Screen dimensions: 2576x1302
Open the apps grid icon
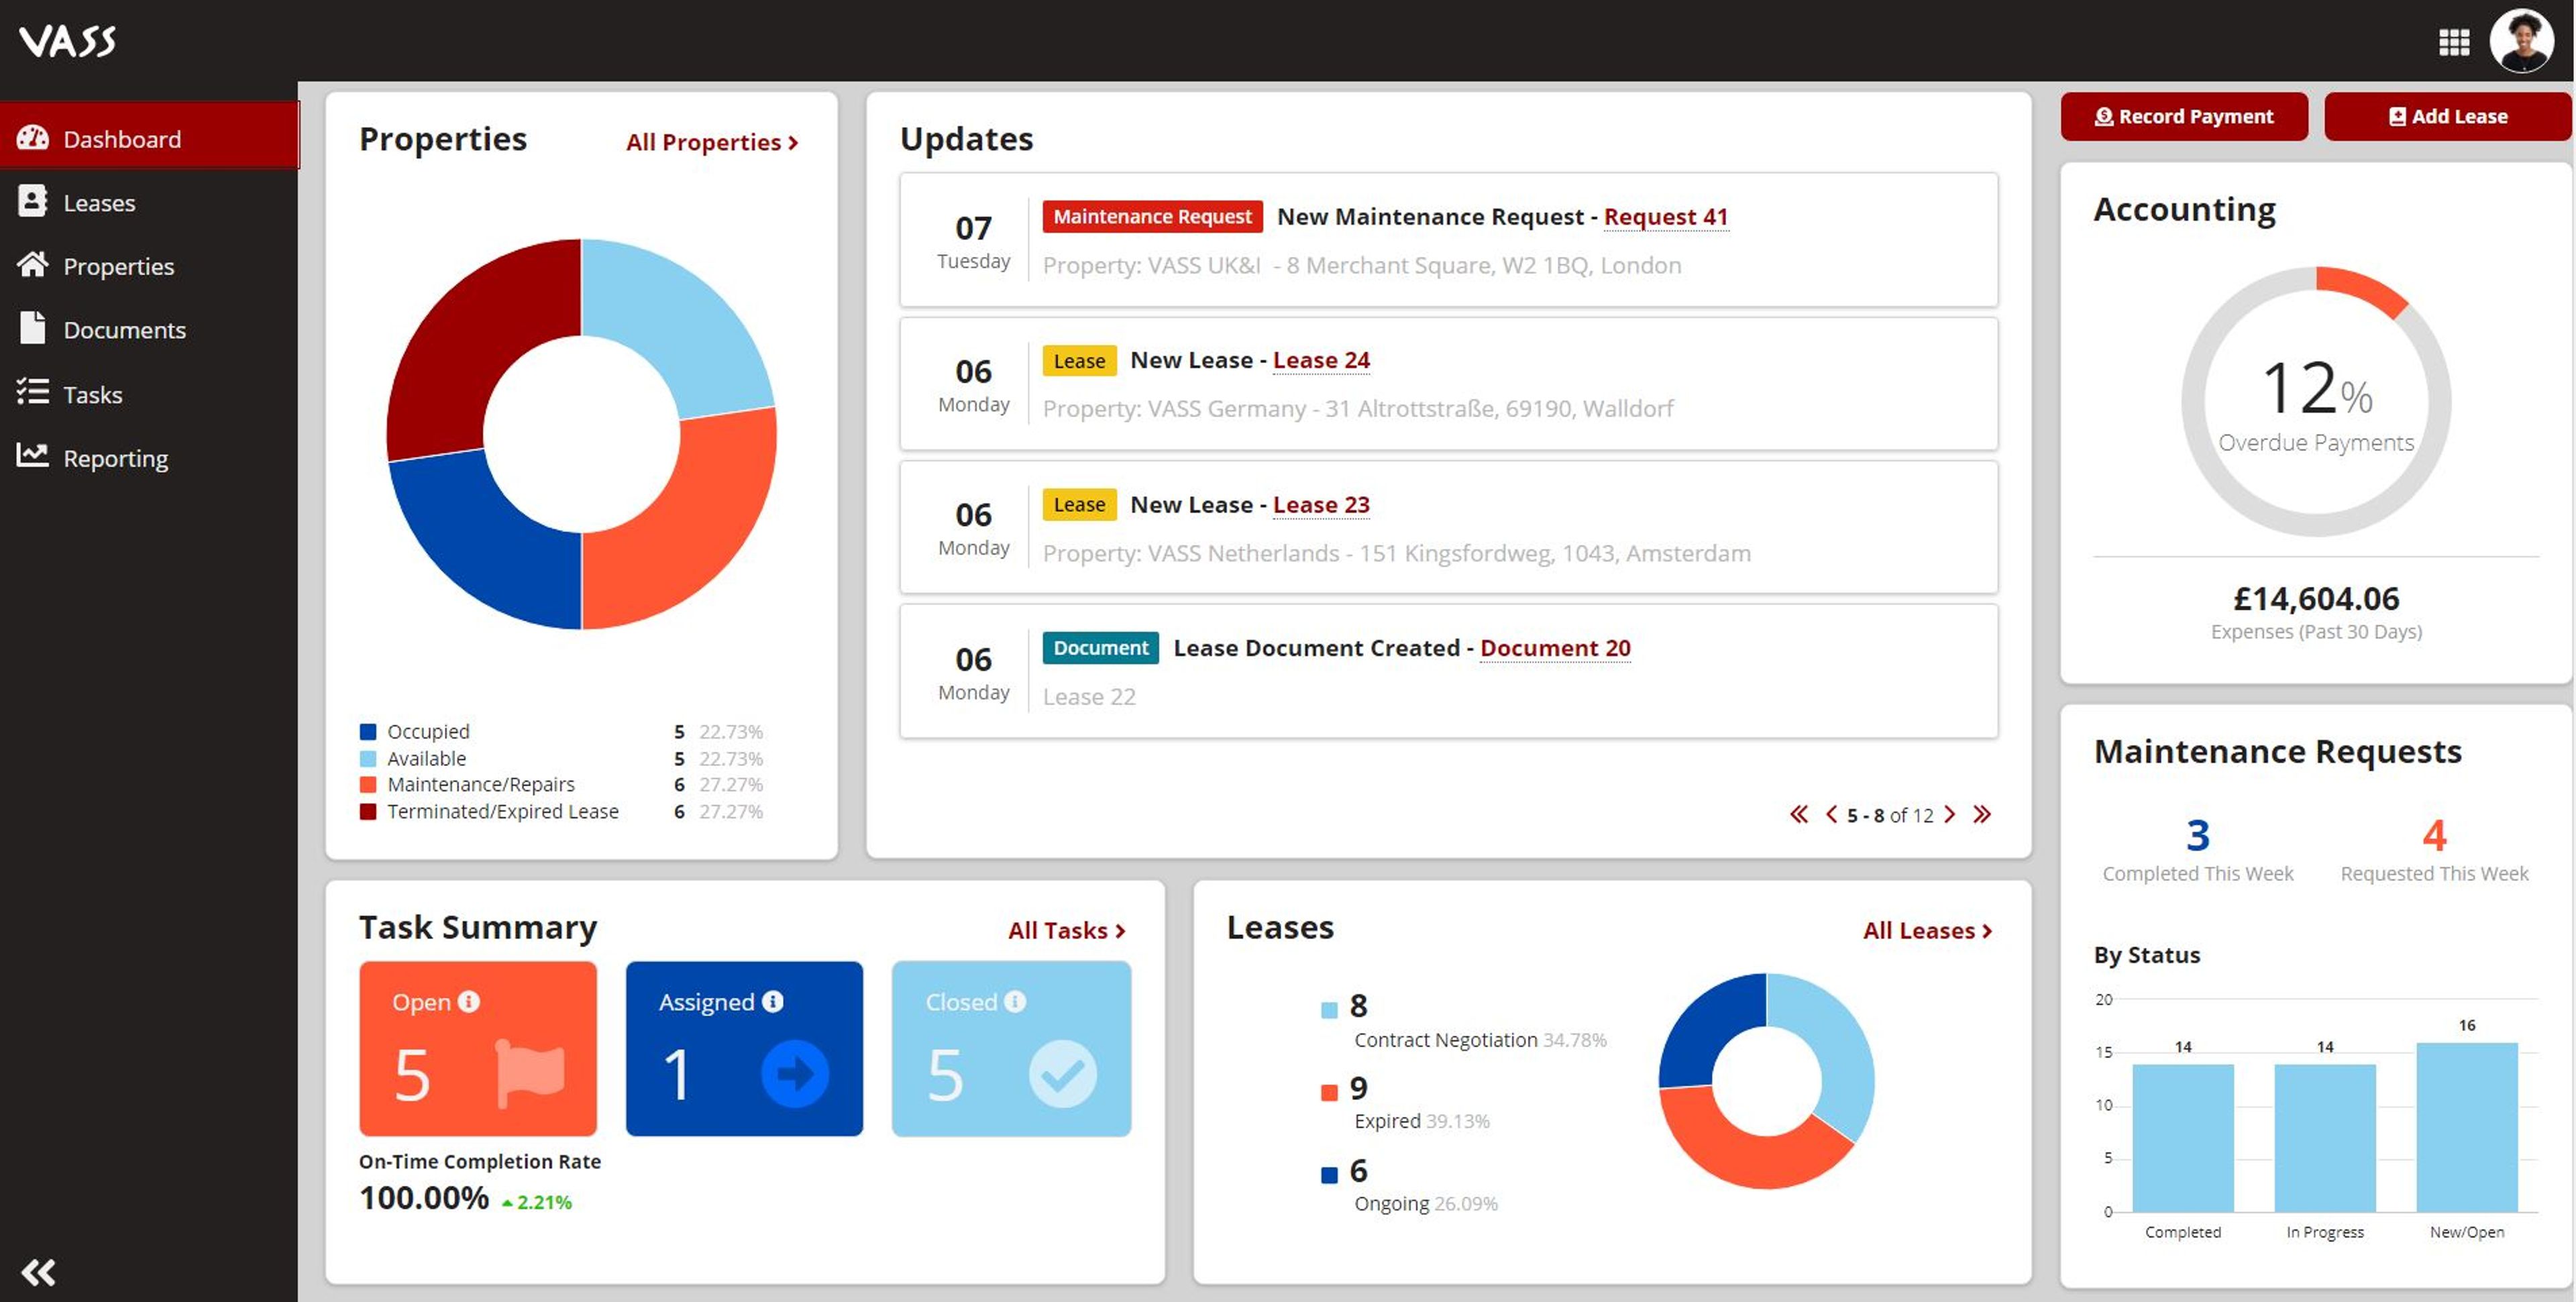coord(2453,41)
